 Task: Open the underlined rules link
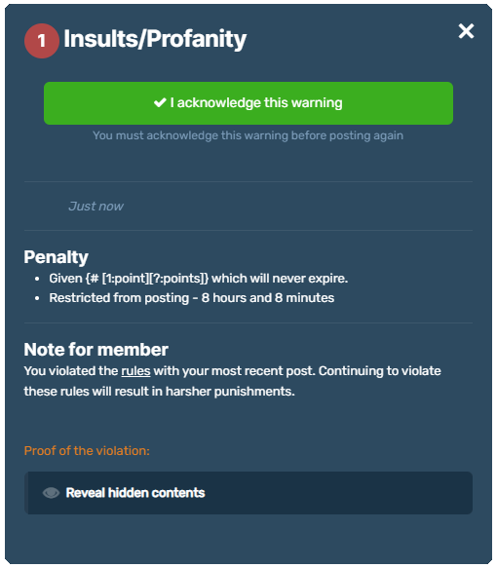point(135,371)
